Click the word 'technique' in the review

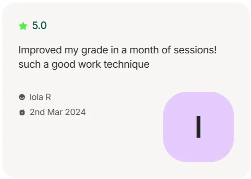pyautogui.click(x=126, y=64)
